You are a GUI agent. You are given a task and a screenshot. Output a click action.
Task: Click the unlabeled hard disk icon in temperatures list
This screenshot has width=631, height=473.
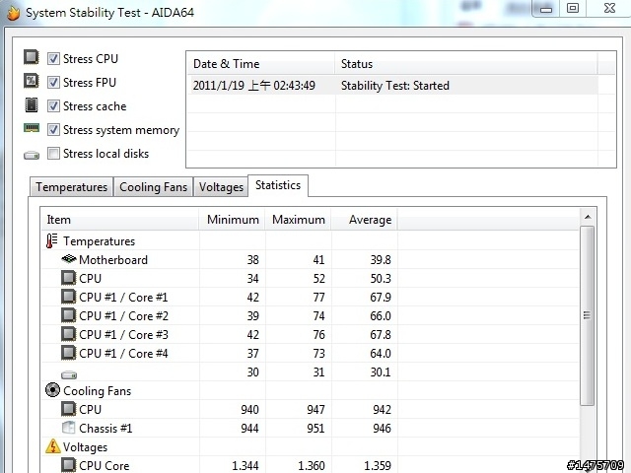tap(69, 374)
